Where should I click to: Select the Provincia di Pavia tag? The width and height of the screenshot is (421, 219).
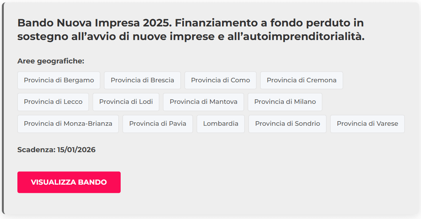(158, 124)
